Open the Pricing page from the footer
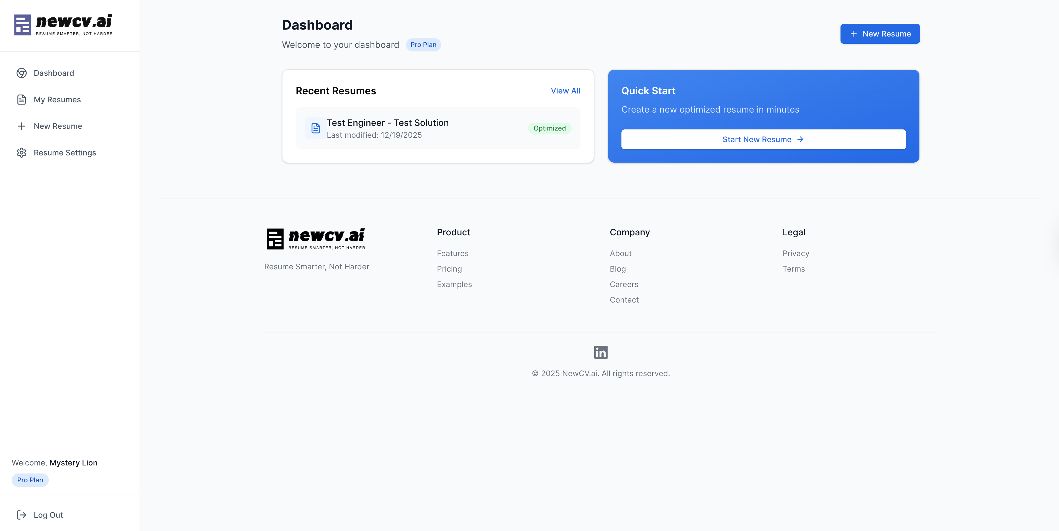The height and width of the screenshot is (531, 1059). pos(449,269)
